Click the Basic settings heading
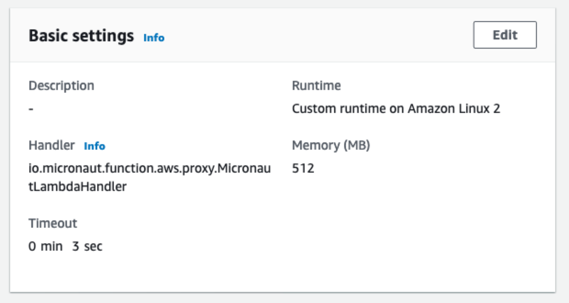This screenshot has height=303, width=569. [81, 36]
